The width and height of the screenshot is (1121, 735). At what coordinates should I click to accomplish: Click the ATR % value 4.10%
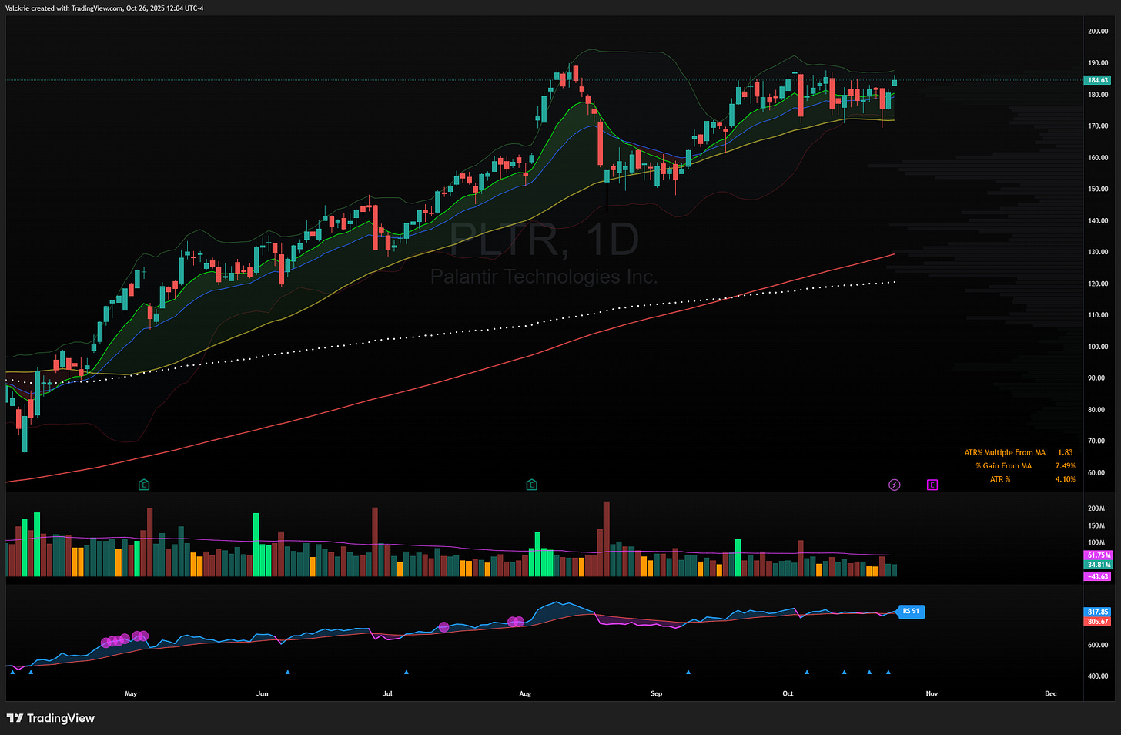click(1065, 479)
